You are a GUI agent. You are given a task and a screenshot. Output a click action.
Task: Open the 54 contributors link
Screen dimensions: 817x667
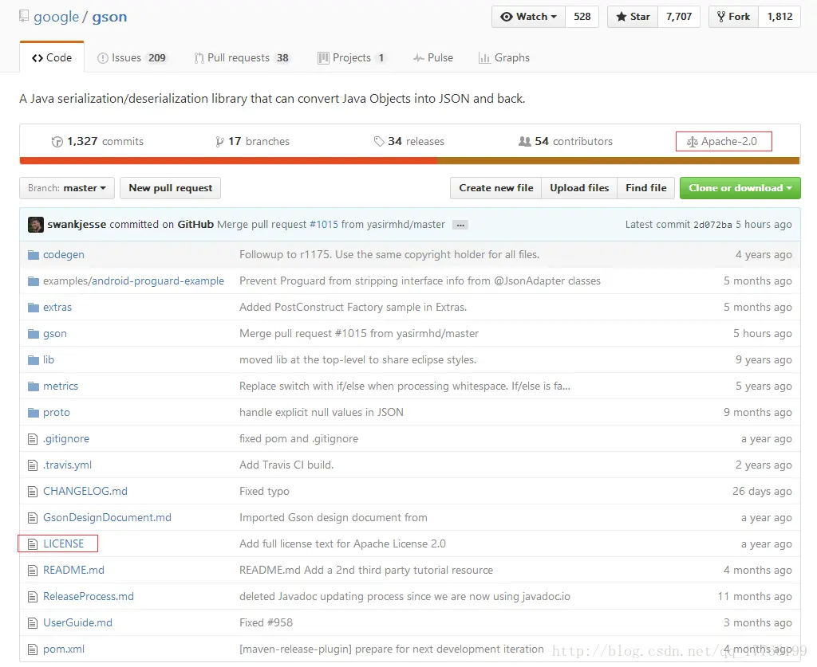coord(566,142)
